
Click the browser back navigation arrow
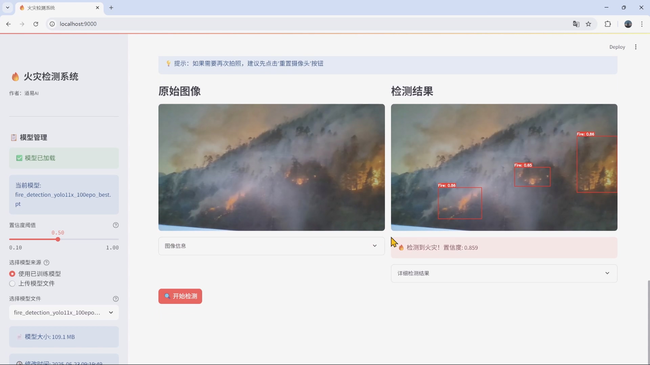point(8,24)
